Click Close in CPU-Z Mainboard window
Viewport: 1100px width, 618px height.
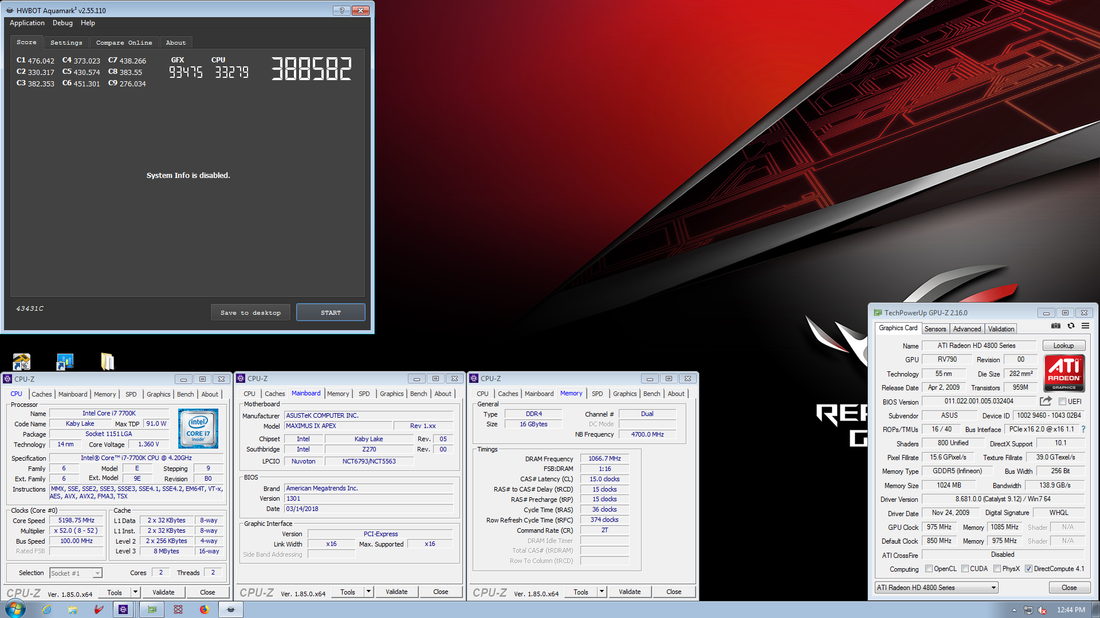[441, 592]
